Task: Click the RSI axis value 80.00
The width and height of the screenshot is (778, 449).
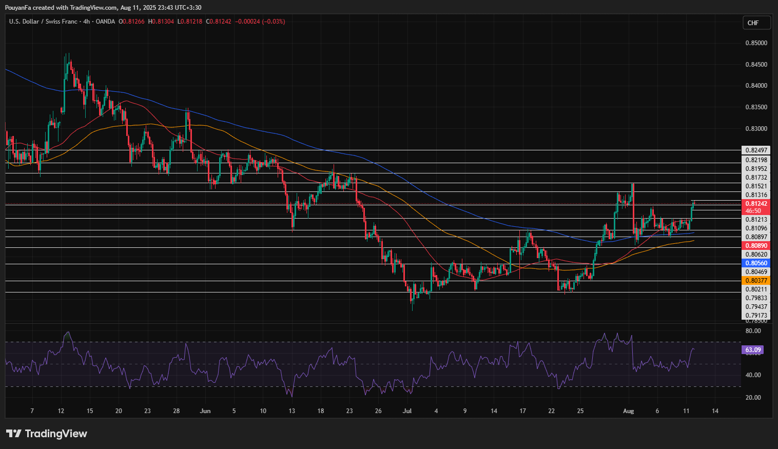Action: [753, 331]
